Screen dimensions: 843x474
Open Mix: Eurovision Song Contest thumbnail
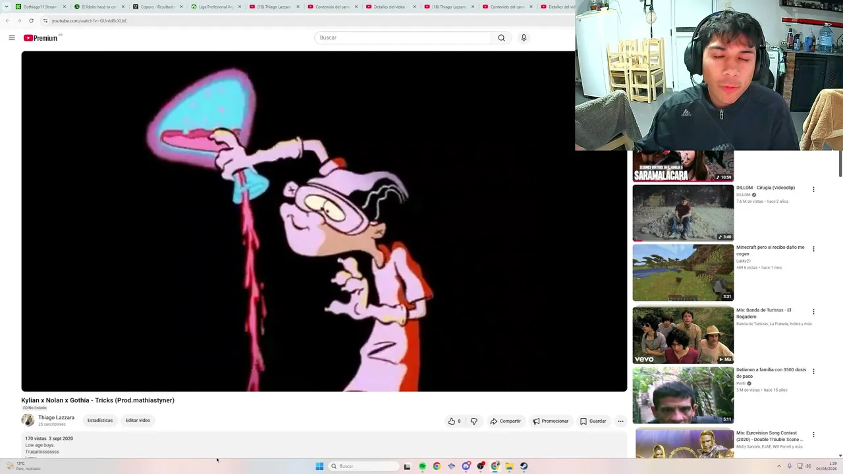click(683, 444)
